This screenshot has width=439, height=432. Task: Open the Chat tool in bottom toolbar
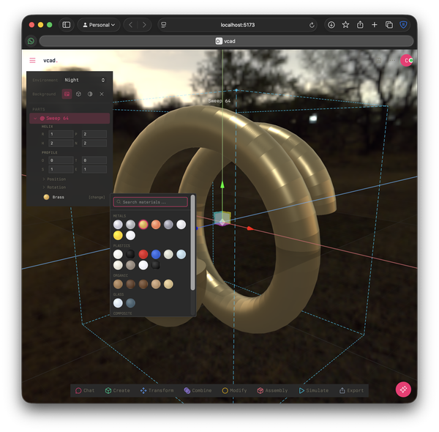point(85,390)
